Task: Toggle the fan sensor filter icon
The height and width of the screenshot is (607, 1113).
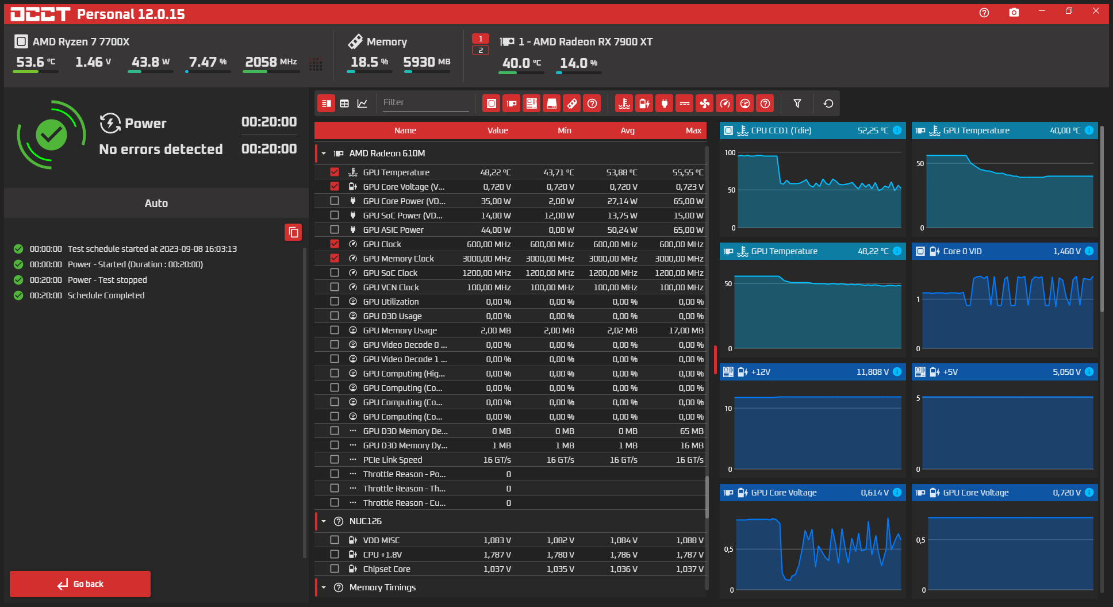Action: tap(704, 103)
